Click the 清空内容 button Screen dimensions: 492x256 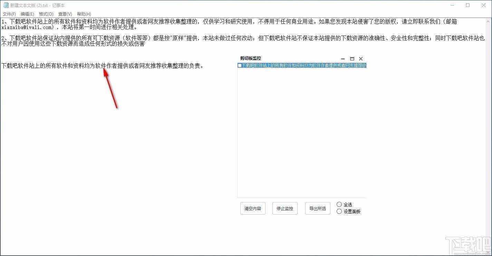(x=253, y=208)
